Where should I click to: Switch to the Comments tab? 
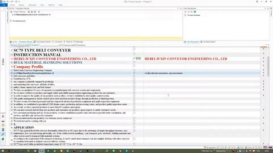57,42
